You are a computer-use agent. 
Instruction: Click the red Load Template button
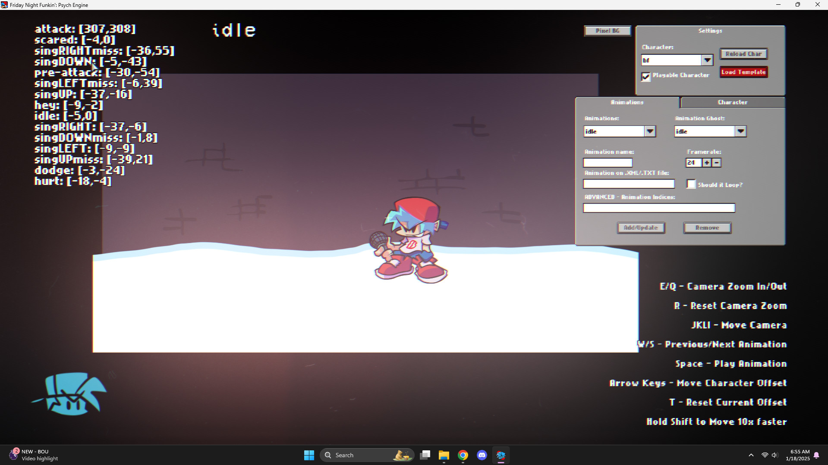(743, 72)
